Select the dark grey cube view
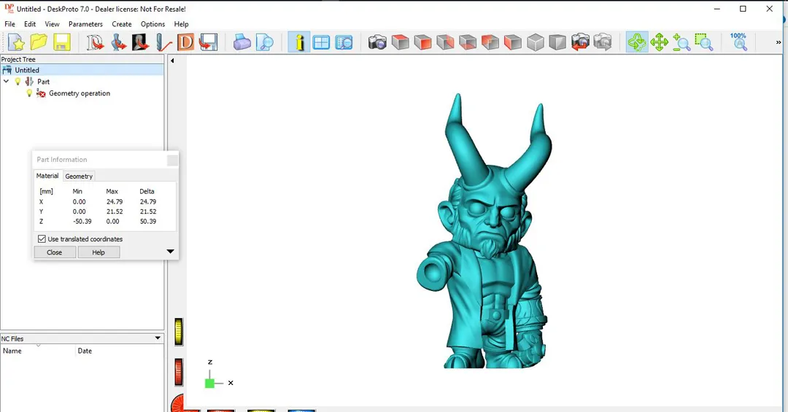 pyautogui.click(x=557, y=42)
